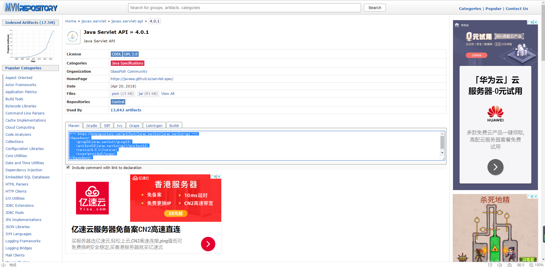Toggle the browser sound icon
This screenshot has height=267, width=545.
point(500,265)
